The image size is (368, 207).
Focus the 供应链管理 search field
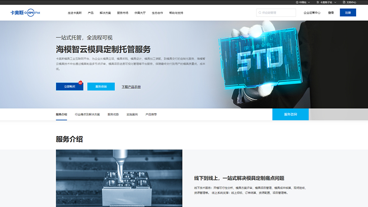pos(276,13)
